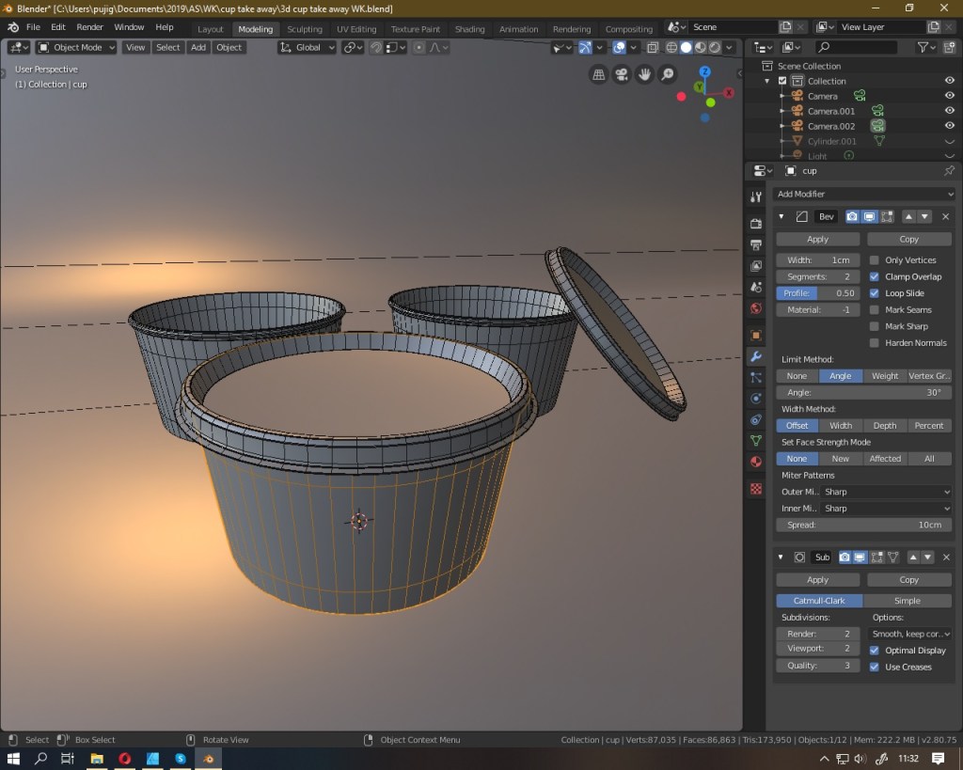Disable the Clamp Overlap checkbox
The height and width of the screenshot is (770, 963).
tap(875, 277)
